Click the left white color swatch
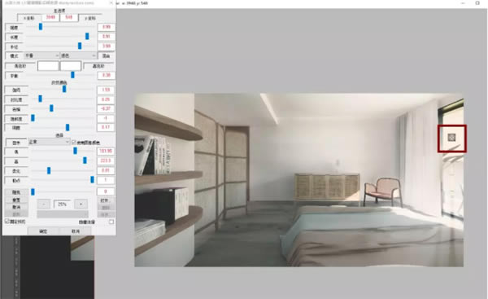 pos(48,66)
